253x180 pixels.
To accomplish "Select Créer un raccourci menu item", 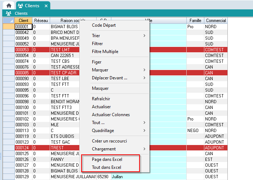I will pos(109,141).
